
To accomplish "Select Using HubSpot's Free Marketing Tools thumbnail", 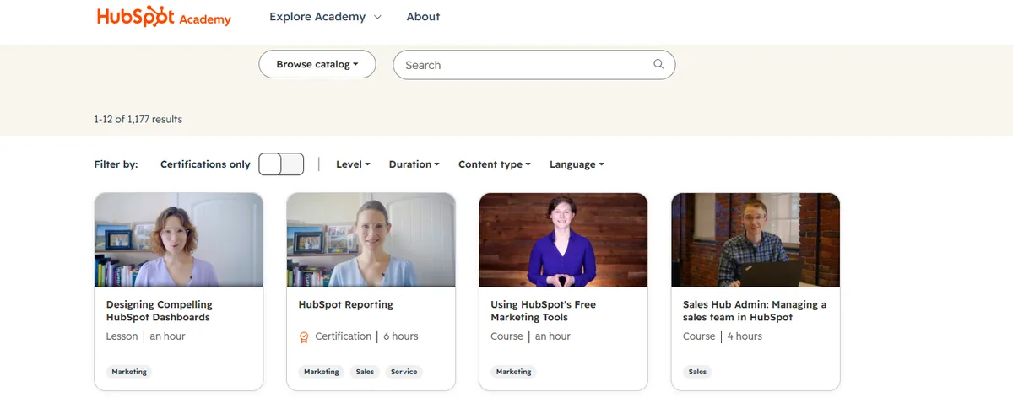I will (563, 240).
